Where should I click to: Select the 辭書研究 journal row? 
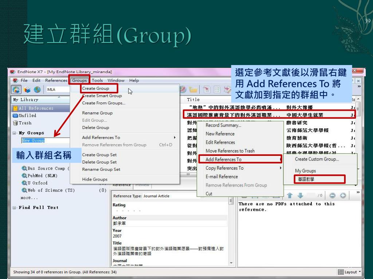pyautogui.click(x=297, y=123)
